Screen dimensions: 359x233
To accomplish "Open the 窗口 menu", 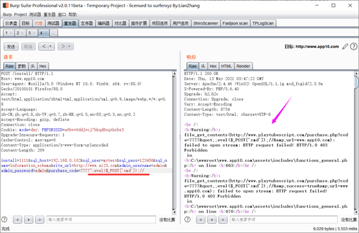I will tap(62, 15).
